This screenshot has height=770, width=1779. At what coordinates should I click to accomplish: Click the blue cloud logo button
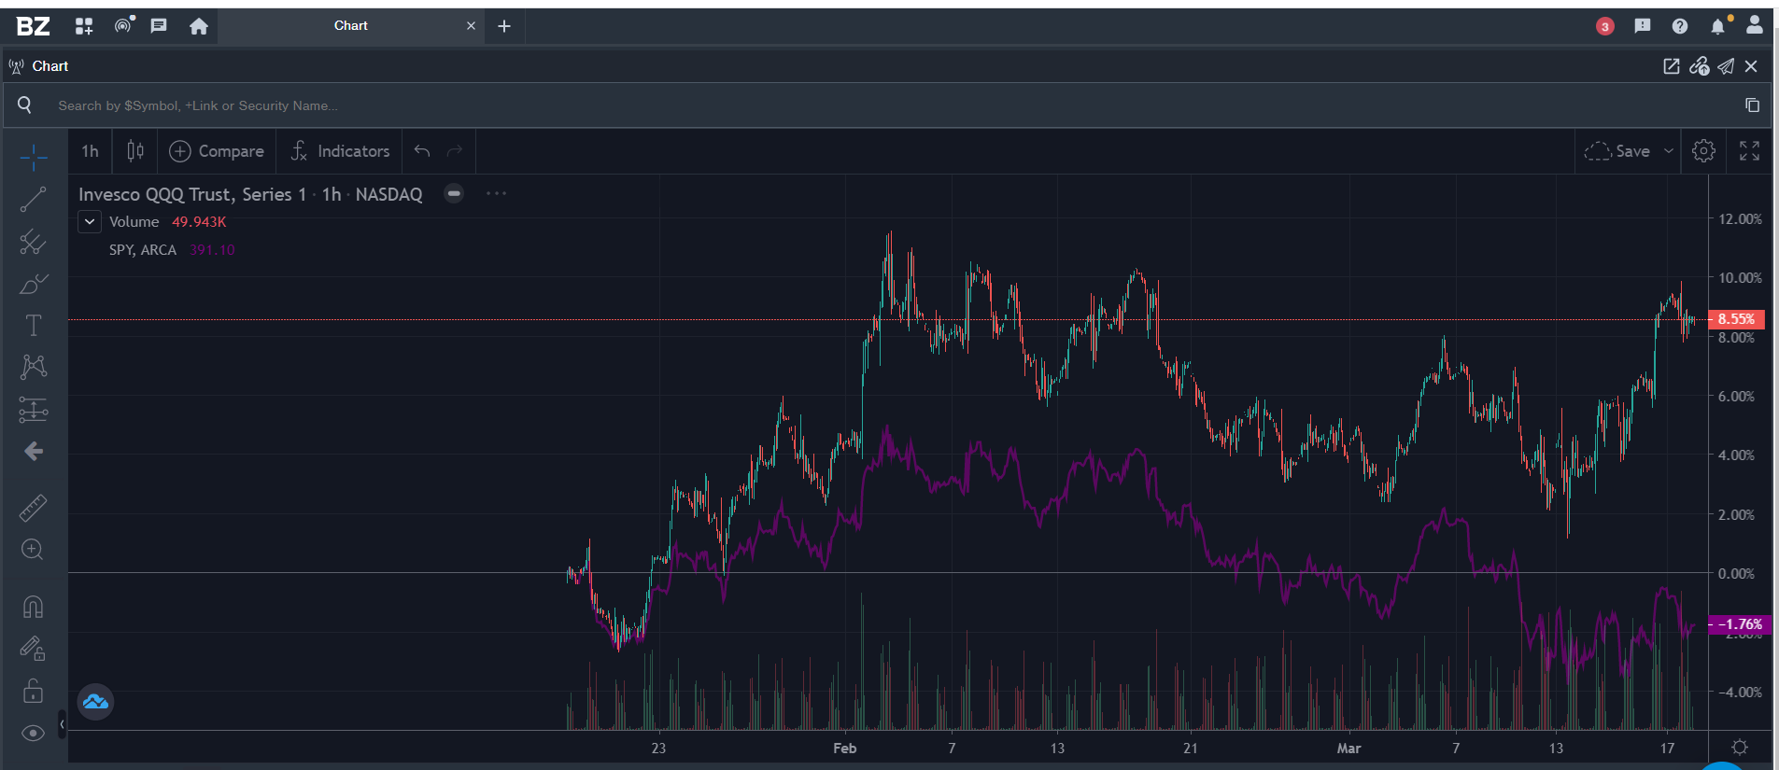point(95,702)
